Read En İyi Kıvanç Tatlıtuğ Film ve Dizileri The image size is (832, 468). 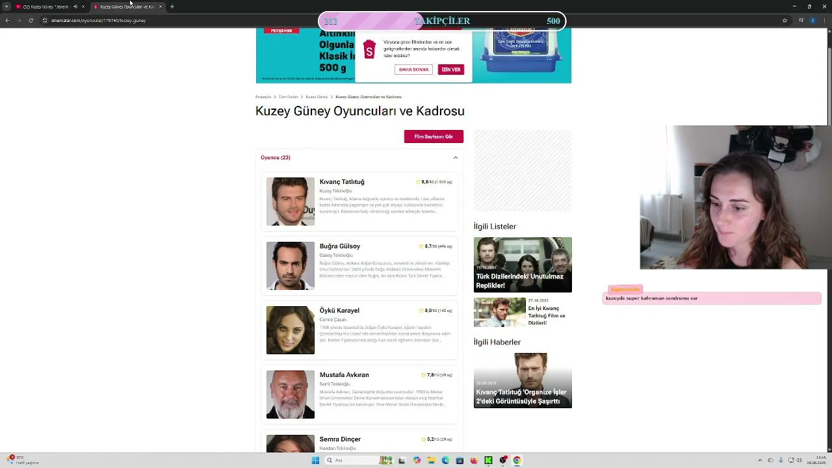pyautogui.click(x=547, y=316)
